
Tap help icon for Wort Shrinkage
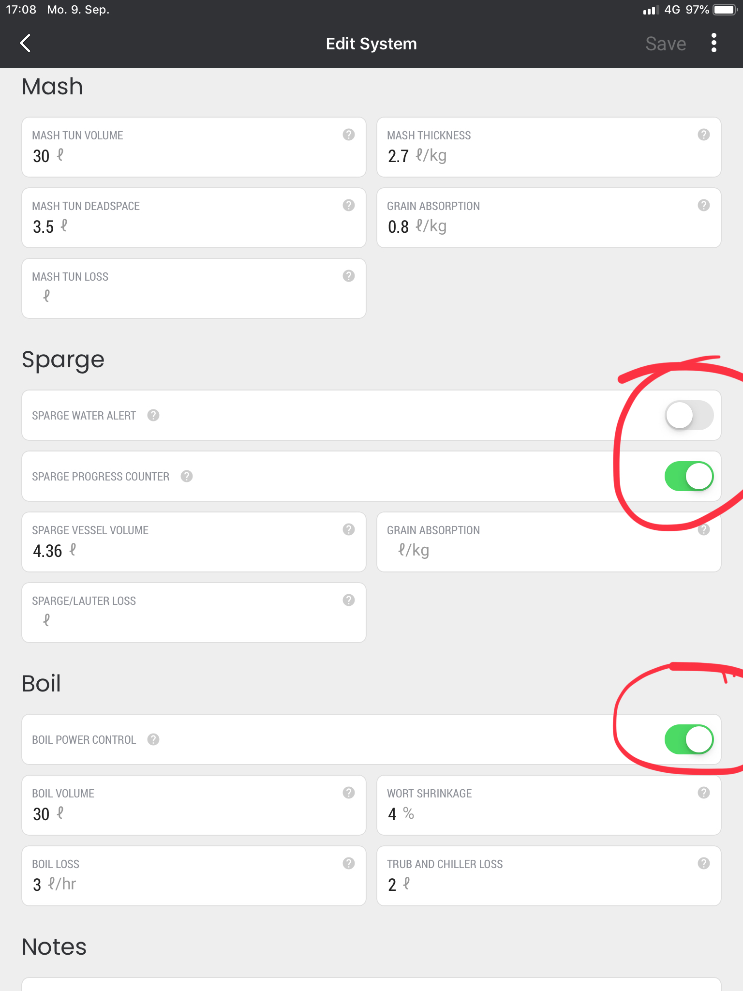pyautogui.click(x=703, y=793)
